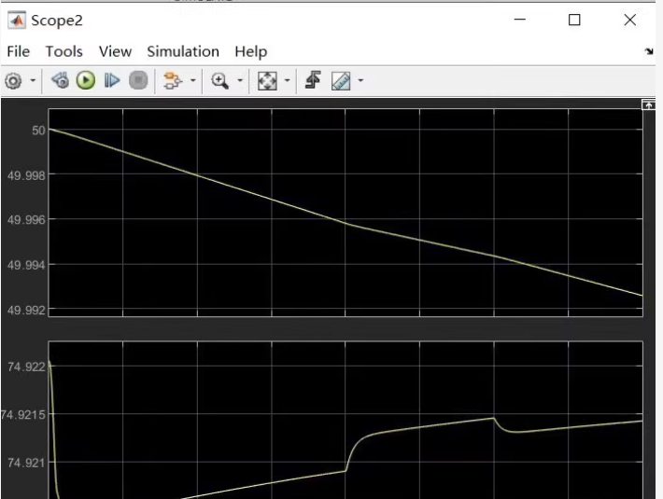Screen dimensions: 663x499
Task: Run the simulation with the green Run button
Action: click(x=86, y=80)
